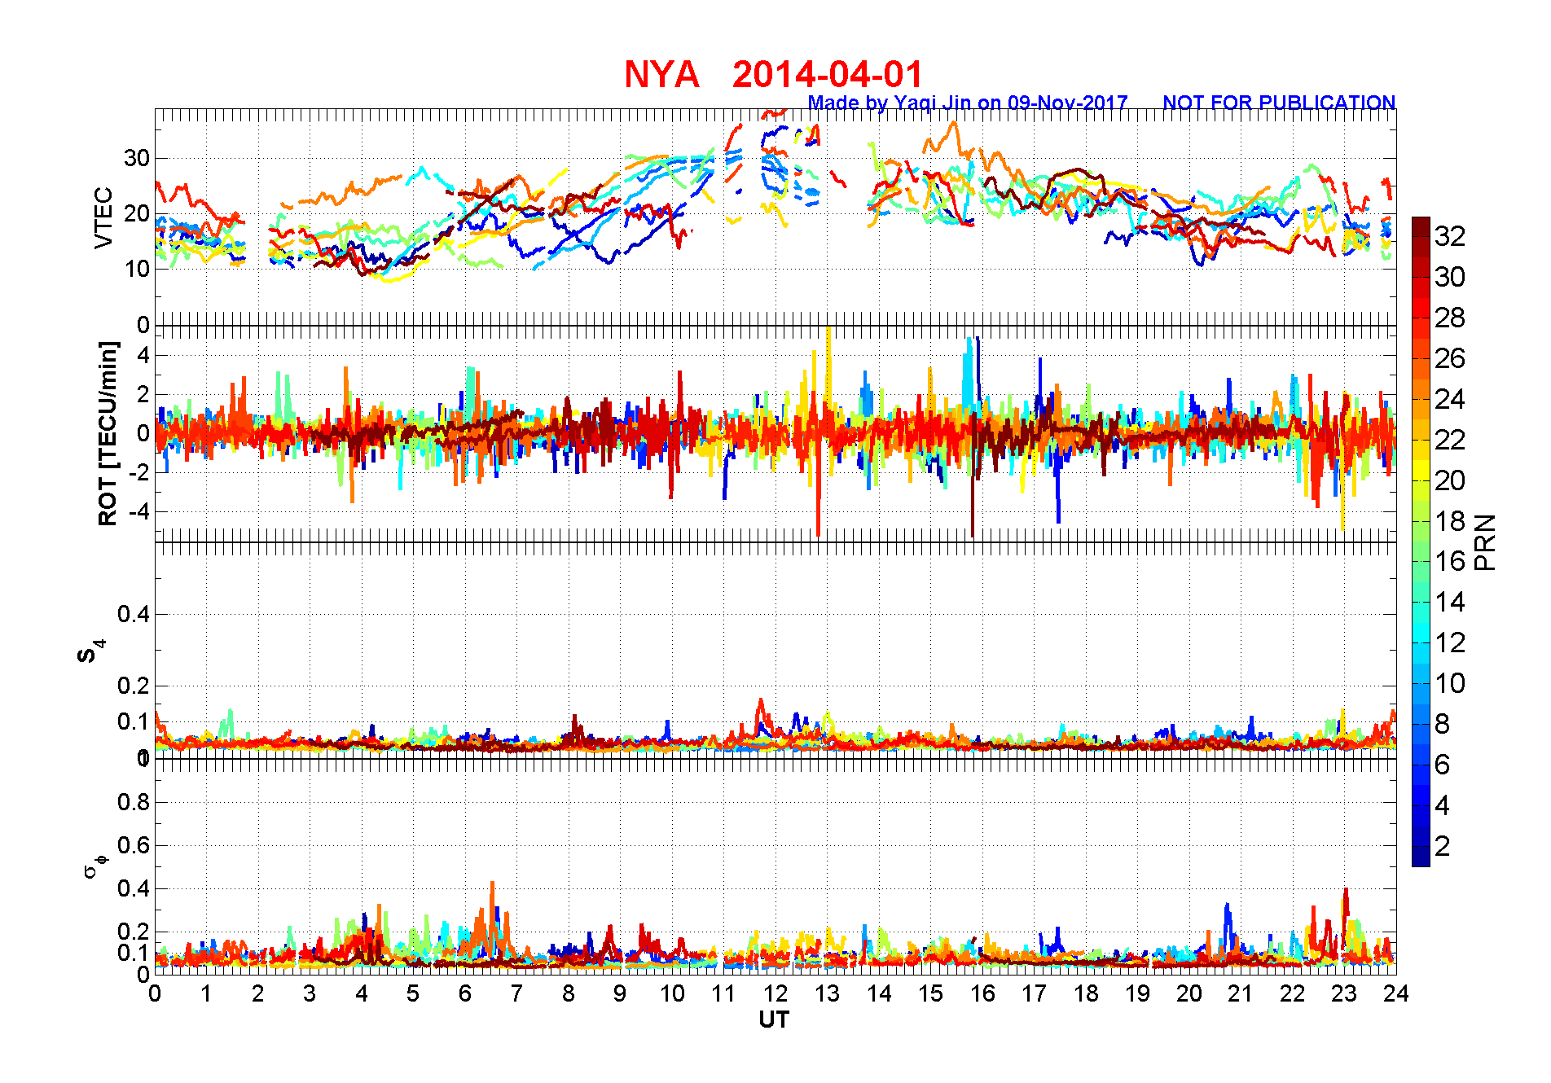Click the x-axis tick label 12
The image size is (1551, 1083).
coord(775,993)
